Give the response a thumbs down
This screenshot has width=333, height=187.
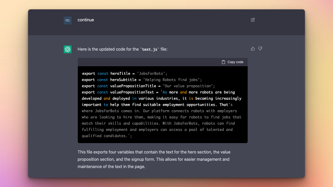click(260, 49)
